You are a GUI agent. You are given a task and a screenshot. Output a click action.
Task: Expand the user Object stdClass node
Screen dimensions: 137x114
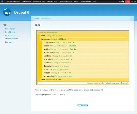84,80
